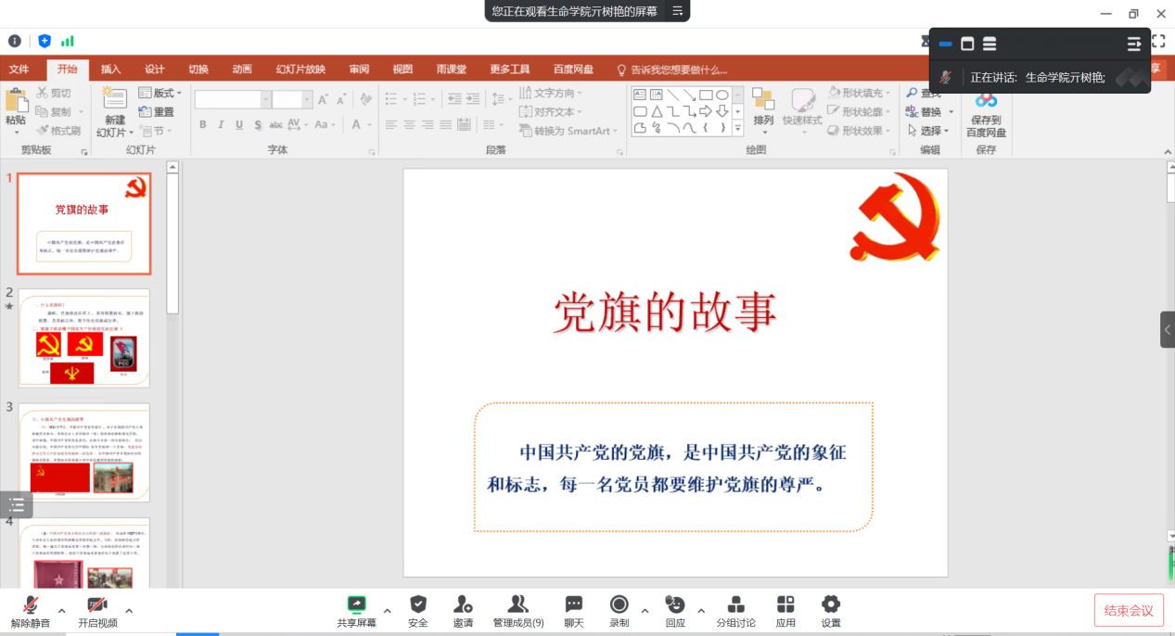Open the Apps grid icon
Viewport: 1175px width, 636px height.
[785, 604]
